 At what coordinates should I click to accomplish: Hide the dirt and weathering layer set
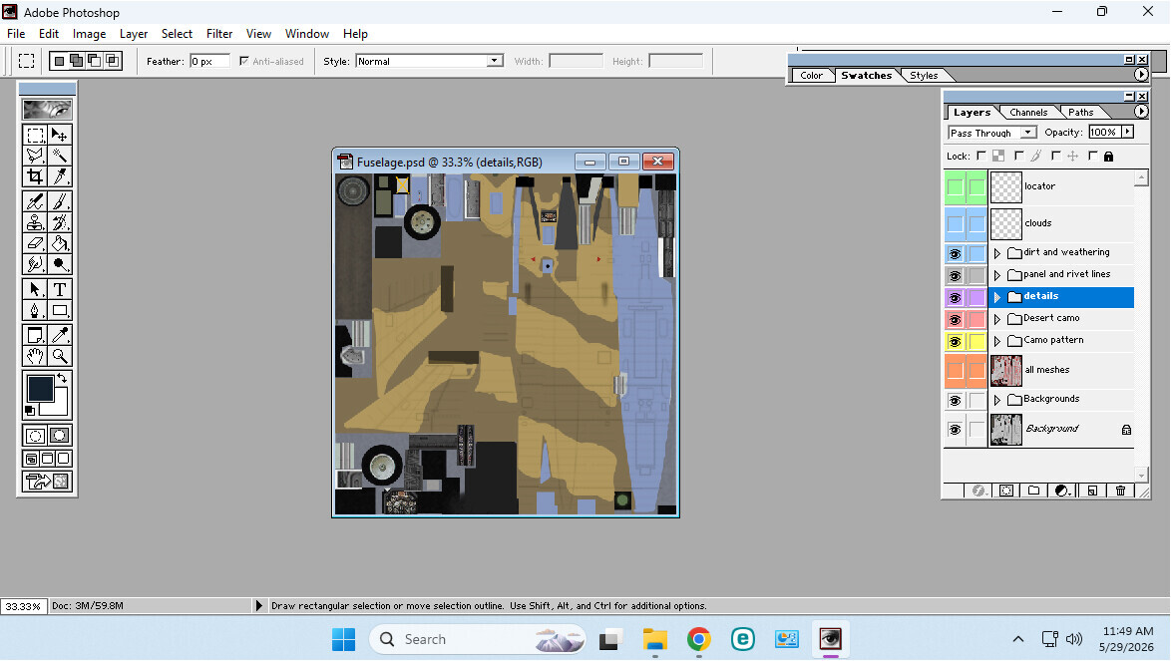coord(955,253)
